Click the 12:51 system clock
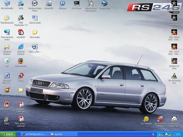The image size is (183, 137). pyautogui.click(x=178, y=135)
